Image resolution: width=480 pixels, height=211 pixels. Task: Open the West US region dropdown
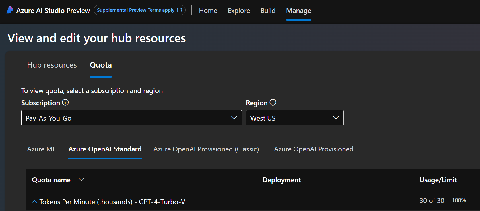295,118
